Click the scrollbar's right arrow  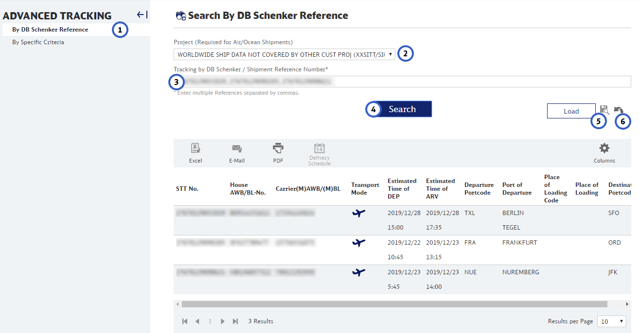coord(627,304)
